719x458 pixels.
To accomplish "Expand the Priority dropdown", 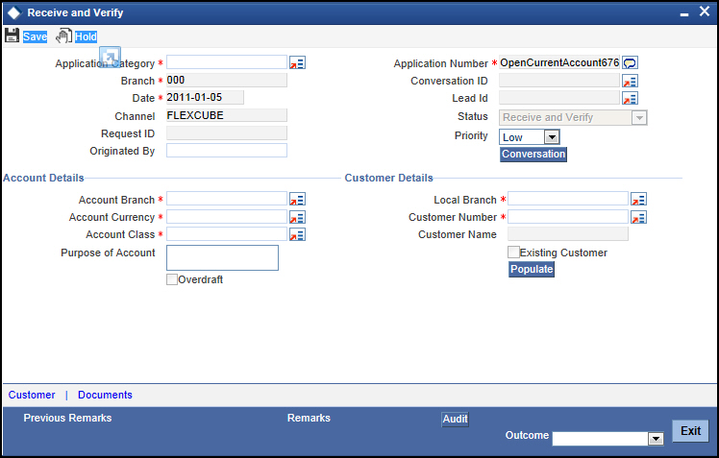I will coord(552,137).
